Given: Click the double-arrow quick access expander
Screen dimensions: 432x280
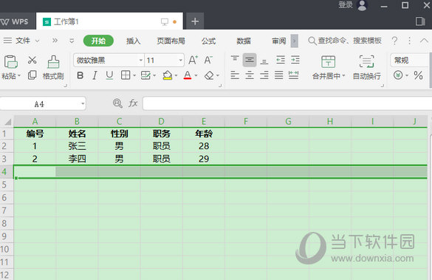Looking at the screenshot, I should pyautogui.click(x=55, y=41).
